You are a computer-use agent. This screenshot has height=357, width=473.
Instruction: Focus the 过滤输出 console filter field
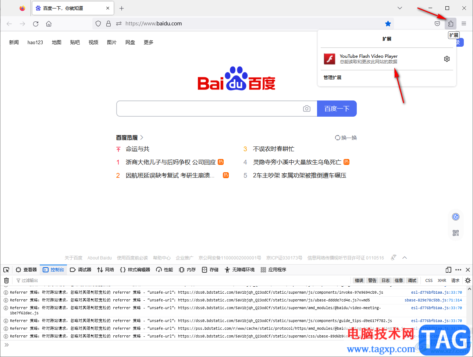(183, 280)
